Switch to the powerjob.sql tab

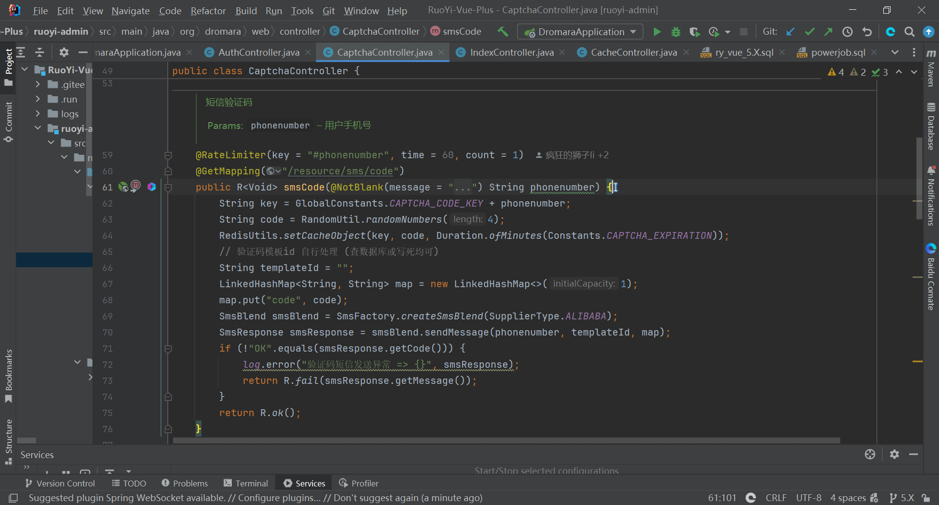pyautogui.click(x=838, y=52)
